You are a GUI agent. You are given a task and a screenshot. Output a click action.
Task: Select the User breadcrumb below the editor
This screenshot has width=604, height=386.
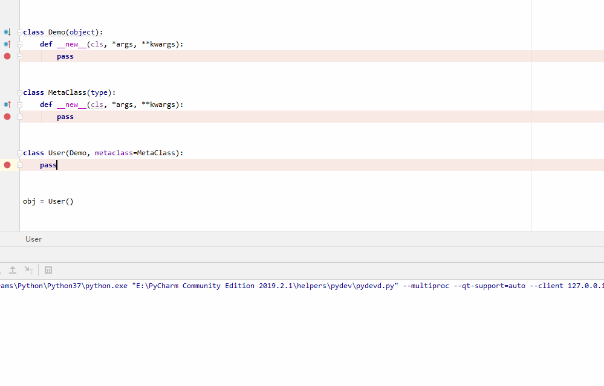pos(33,239)
